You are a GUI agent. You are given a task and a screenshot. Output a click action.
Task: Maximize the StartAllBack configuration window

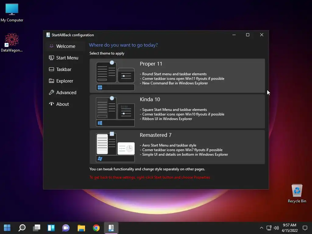[248, 35]
